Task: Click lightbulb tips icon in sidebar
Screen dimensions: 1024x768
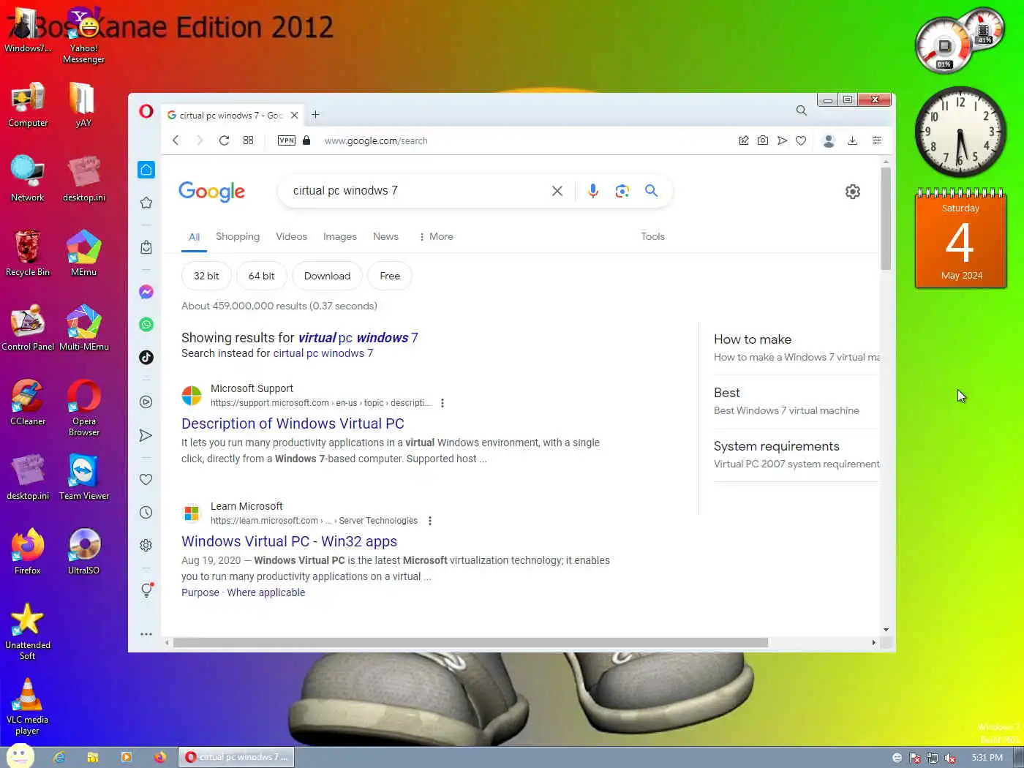Action: click(x=146, y=590)
